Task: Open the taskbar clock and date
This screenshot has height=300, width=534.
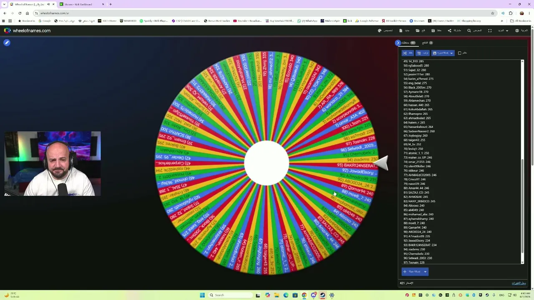Action: [524, 295]
